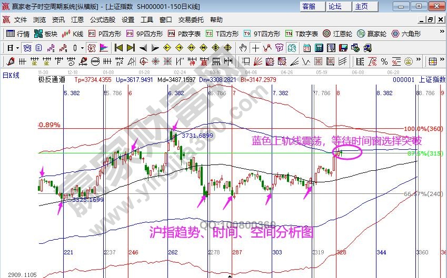Open the 板块 sector view
Screen dimensions: 447x278
45,34
